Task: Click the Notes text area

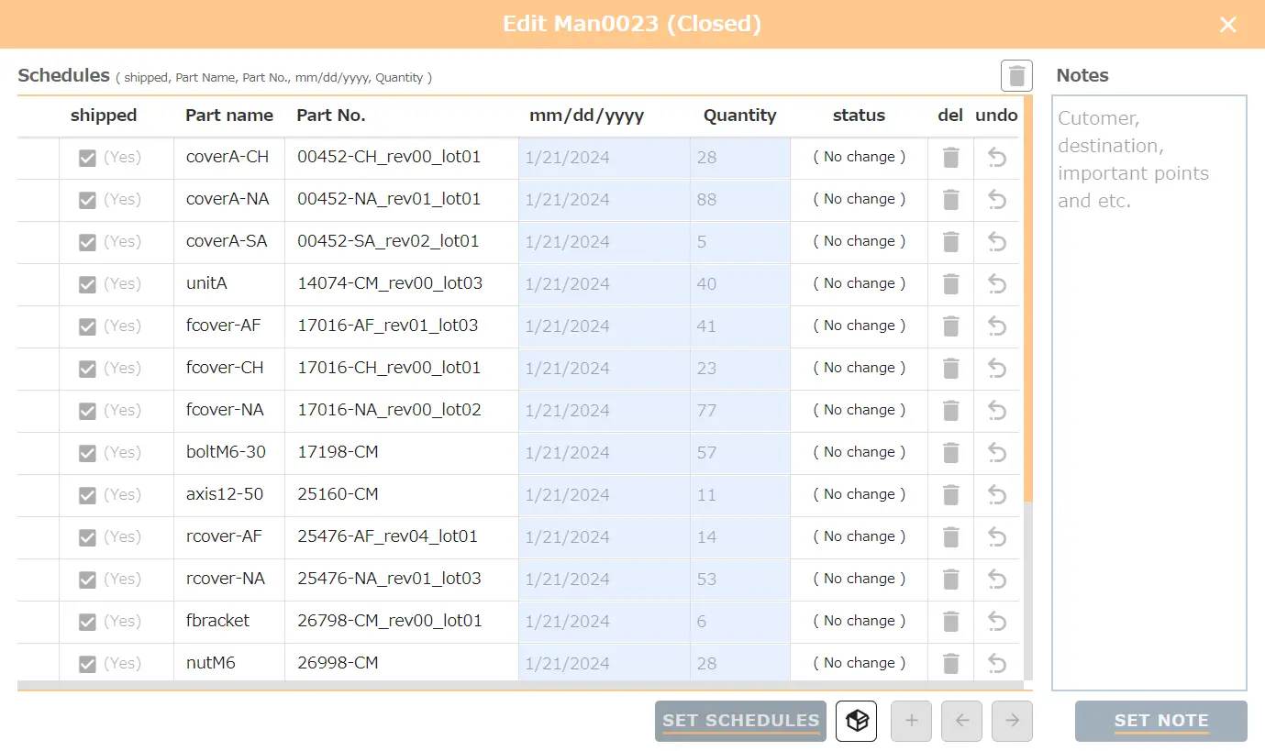Action: click(1148, 392)
